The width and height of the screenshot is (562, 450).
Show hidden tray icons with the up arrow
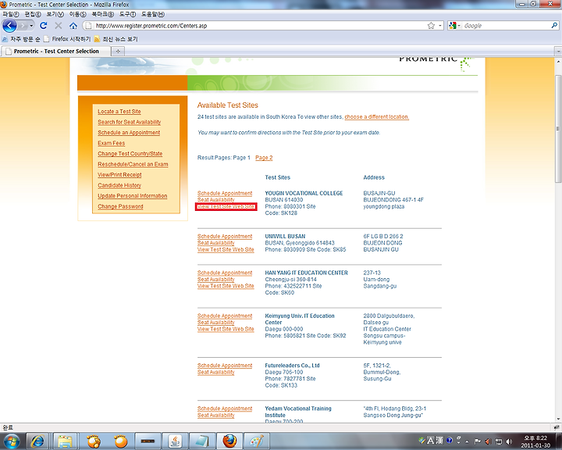click(x=467, y=441)
